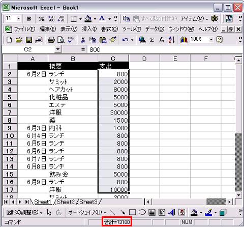Open the Print Preview icon
Screen dimensions: 244x227
(x=61, y=40)
